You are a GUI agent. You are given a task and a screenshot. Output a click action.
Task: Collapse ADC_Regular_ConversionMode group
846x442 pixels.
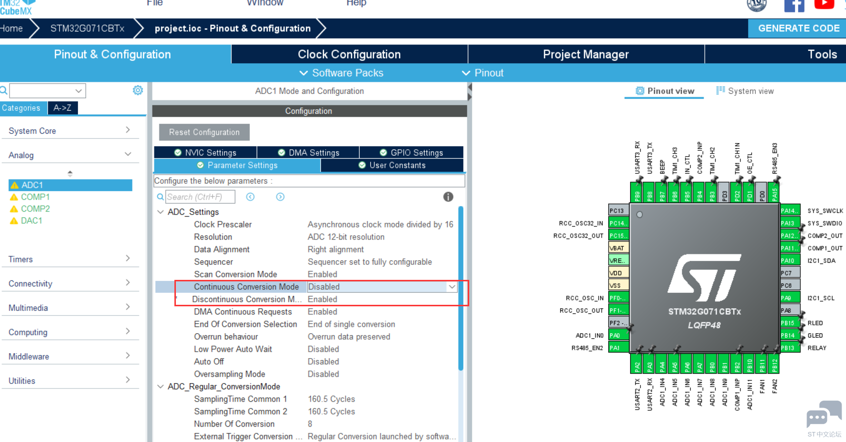click(160, 387)
